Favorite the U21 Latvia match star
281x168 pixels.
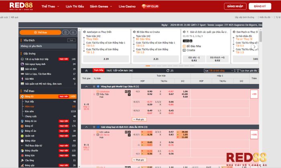click(x=94, y=135)
